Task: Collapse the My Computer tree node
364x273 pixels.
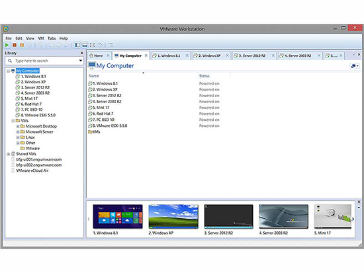Action: pyautogui.click(x=9, y=71)
